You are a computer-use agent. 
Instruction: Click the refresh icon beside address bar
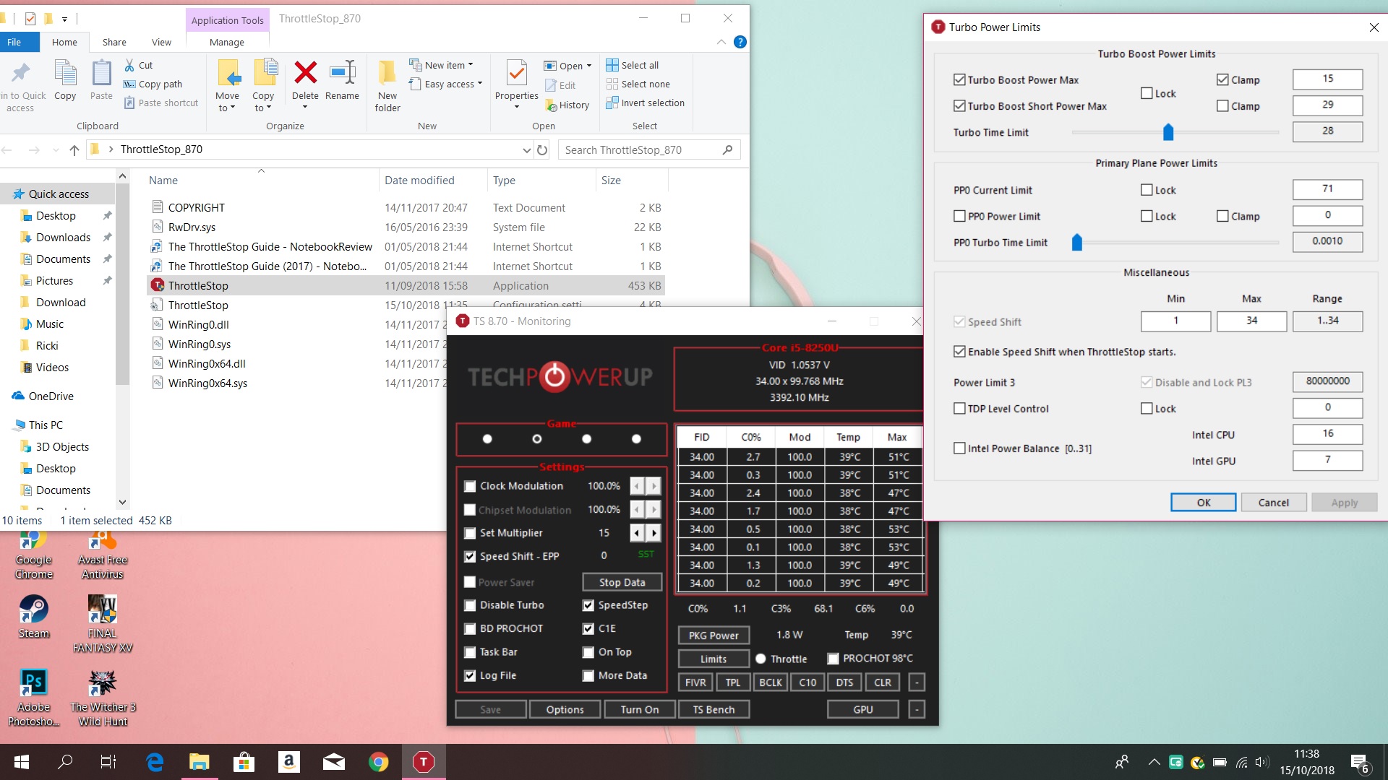(x=542, y=149)
